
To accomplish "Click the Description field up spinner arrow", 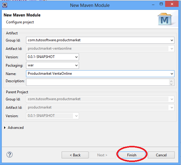I will point(171,81).
